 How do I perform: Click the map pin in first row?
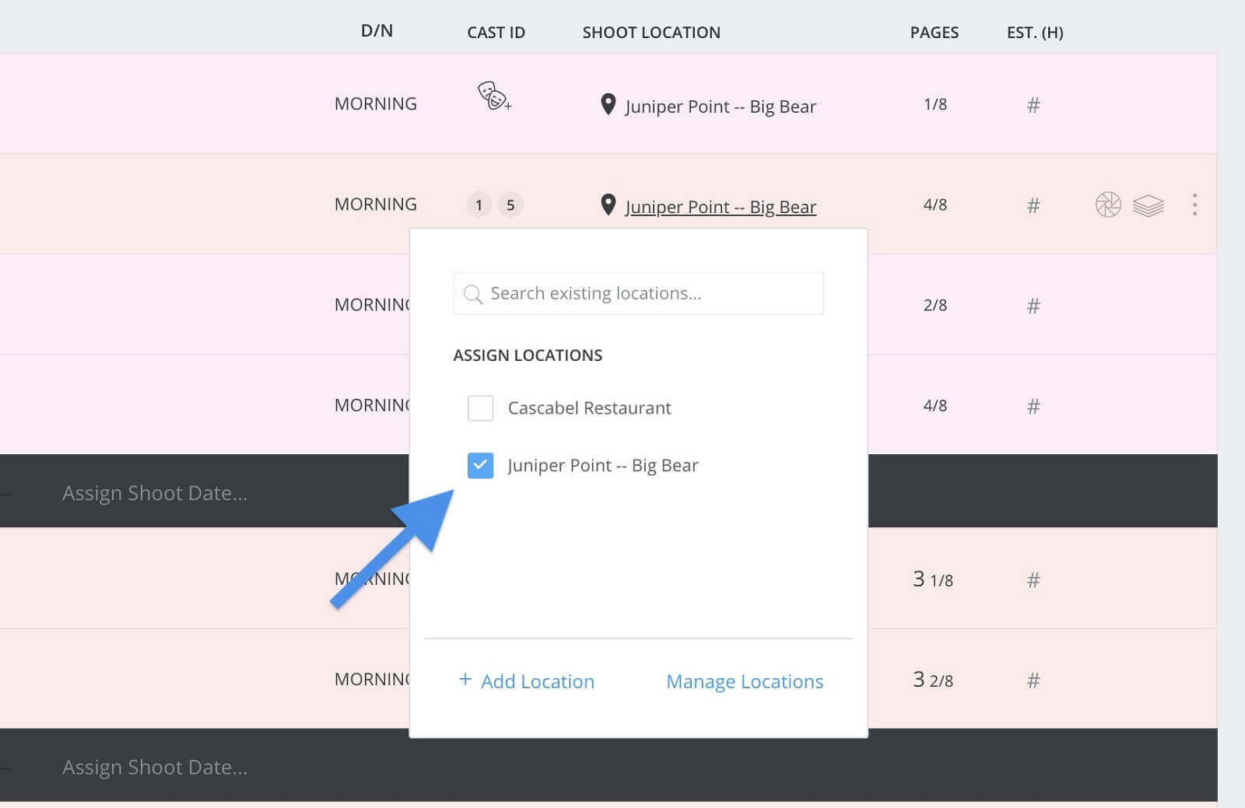[608, 104]
